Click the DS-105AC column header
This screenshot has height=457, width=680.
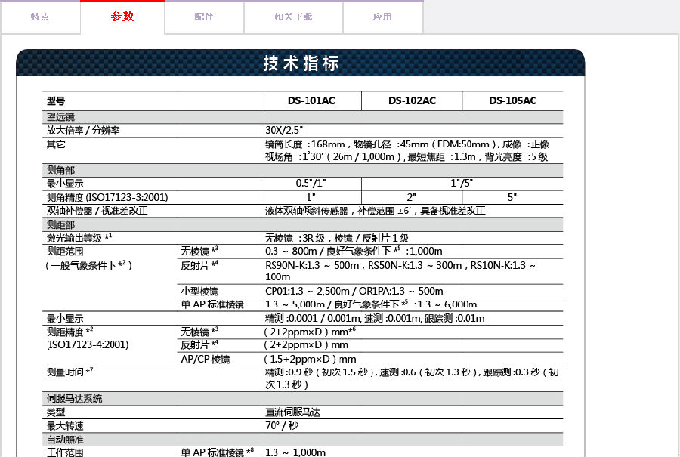512,100
